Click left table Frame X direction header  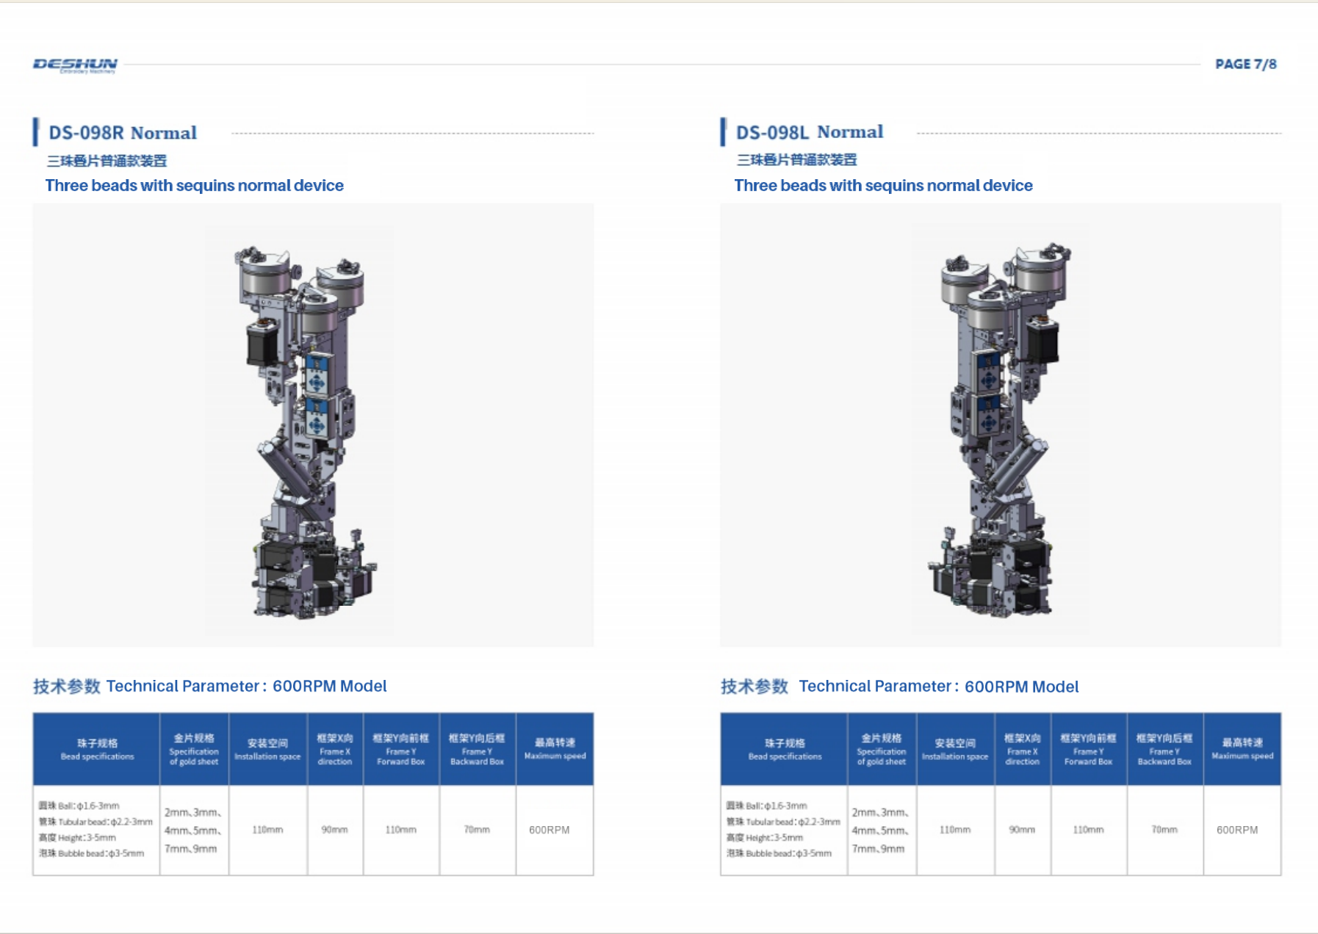(x=335, y=749)
